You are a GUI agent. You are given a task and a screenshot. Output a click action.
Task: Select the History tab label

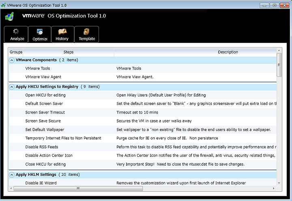tap(62, 39)
